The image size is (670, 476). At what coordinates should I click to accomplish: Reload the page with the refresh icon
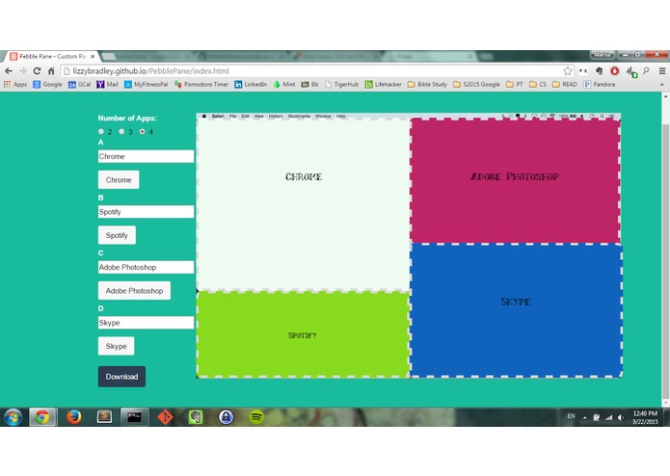38,71
